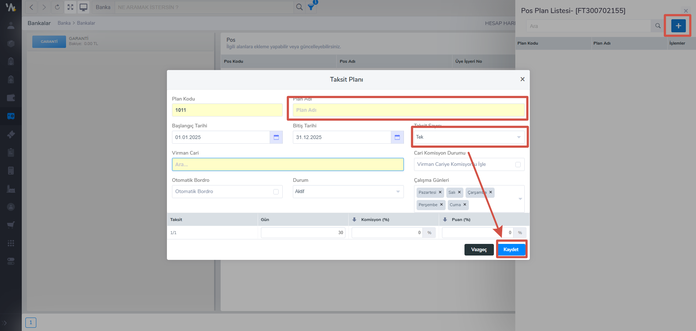Open the Başlangıç Tarihi calendar picker
This screenshot has width=696, height=331.
tap(276, 137)
